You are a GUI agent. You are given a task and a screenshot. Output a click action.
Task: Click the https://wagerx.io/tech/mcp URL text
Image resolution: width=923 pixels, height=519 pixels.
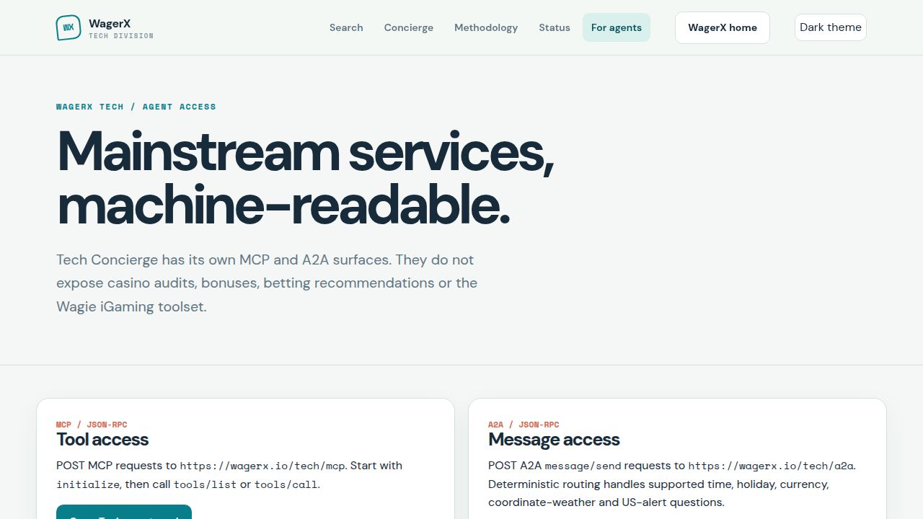[262, 466]
